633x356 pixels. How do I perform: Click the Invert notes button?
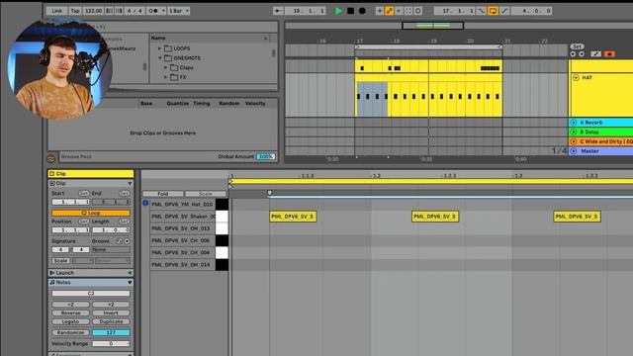click(x=111, y=313)
